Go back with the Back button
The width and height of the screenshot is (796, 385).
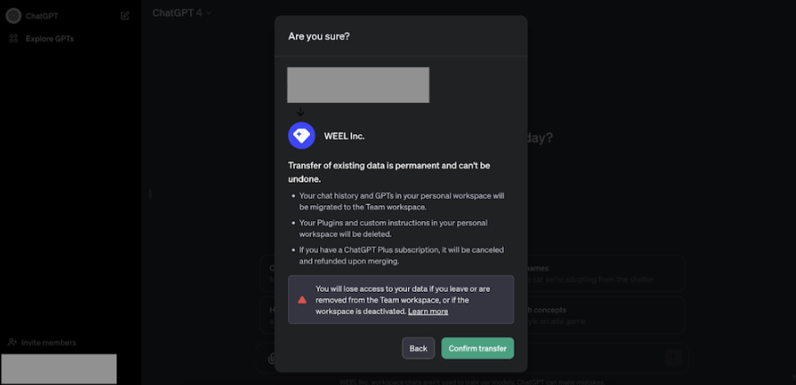click(x=418, y=348)
